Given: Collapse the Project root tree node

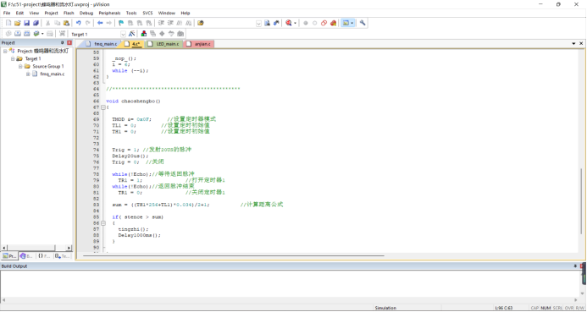Looking at the screenshot, I should (x=5, y=52).
